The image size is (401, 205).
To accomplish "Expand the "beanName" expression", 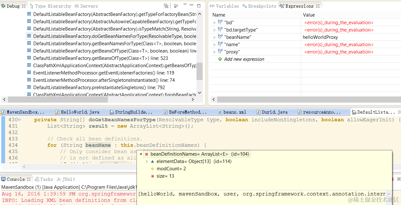I will (214, 37).
